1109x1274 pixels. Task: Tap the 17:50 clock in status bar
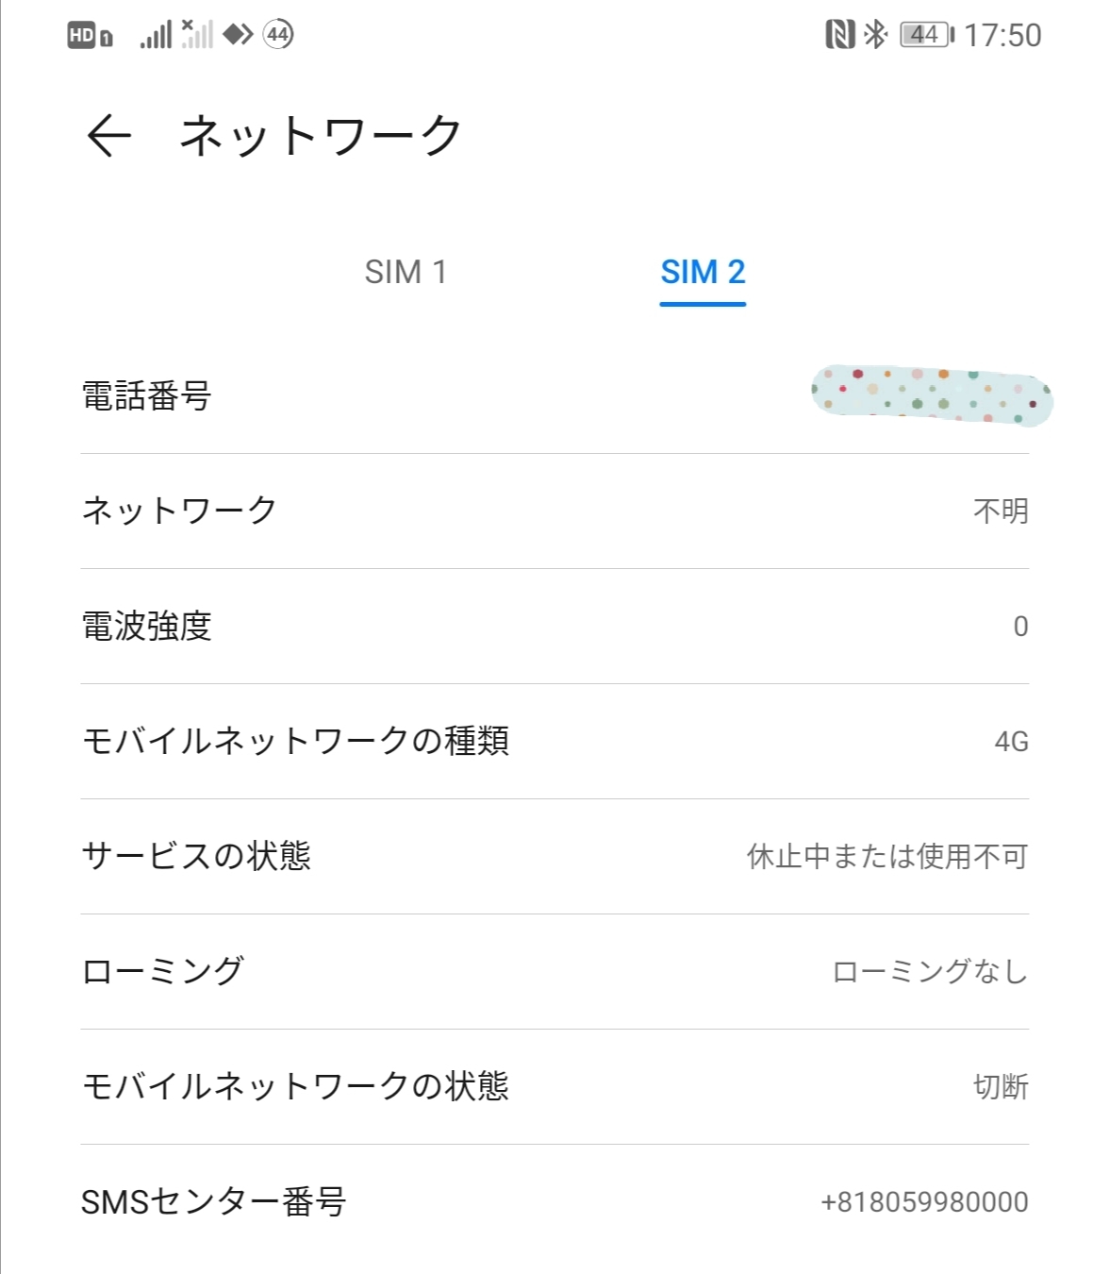point(1002,36)
